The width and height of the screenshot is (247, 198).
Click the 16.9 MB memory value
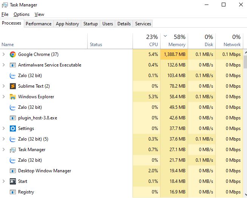coord(178,192)
